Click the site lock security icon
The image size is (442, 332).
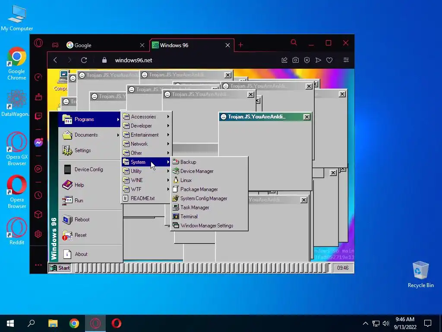[x=104, y=60]
